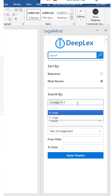Click the Sort A-Z icon
This screenshot has width=111, height=196.
10,19
